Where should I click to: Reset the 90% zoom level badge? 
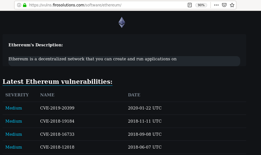pos(201,5)
